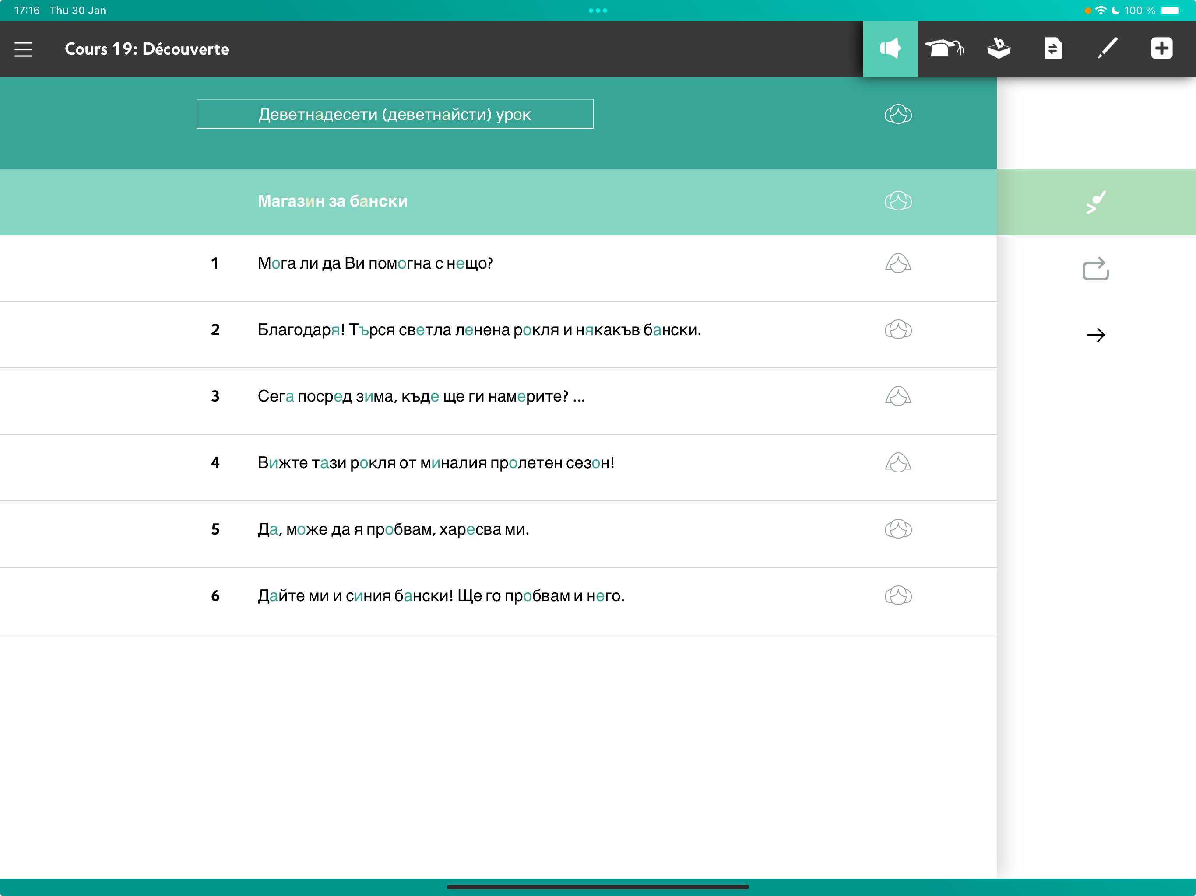Image resolution: width=1196 pixels, height=896 pixels.
Task: Tap line number 2
Action: pyautogui.click(x=215, y=329)
